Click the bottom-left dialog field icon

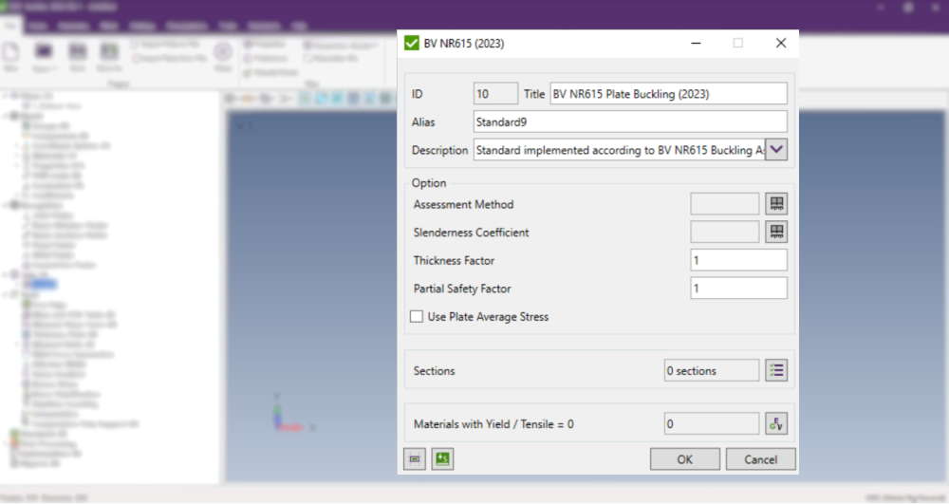(x=415, y=459)
